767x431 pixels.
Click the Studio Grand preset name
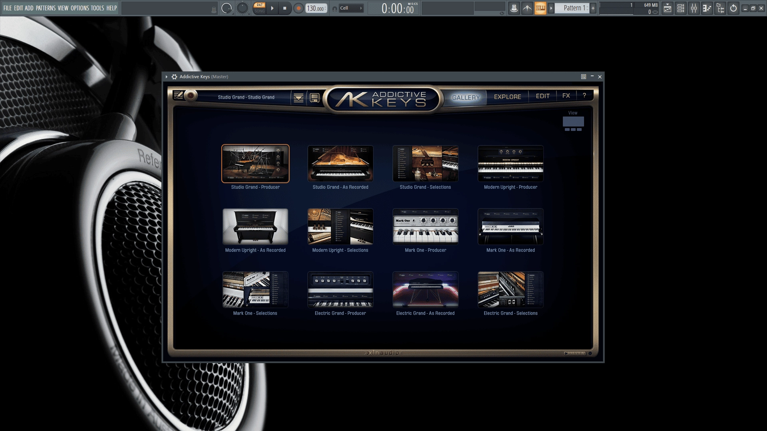pyautogui.click(x=246, y=97)
